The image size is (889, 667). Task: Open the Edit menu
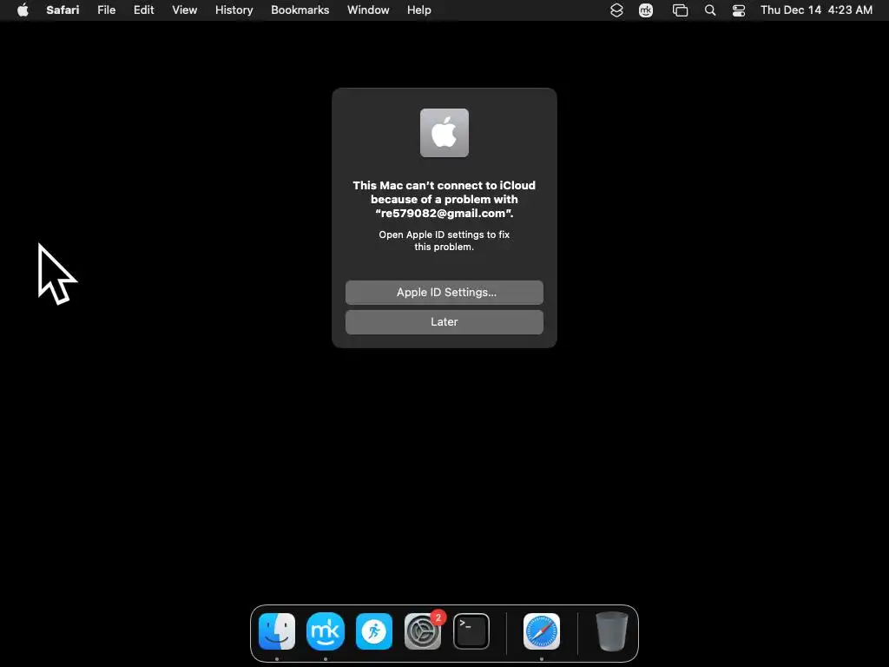(x=143, y=10)
